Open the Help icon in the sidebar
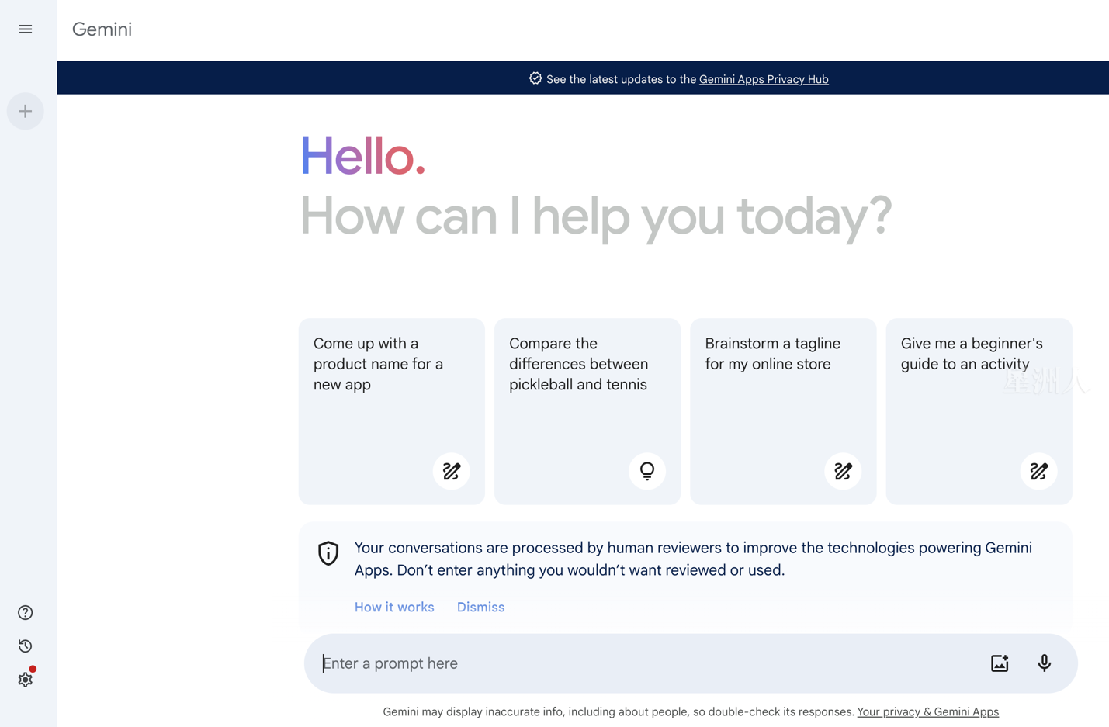 click(x=25, y=612)
